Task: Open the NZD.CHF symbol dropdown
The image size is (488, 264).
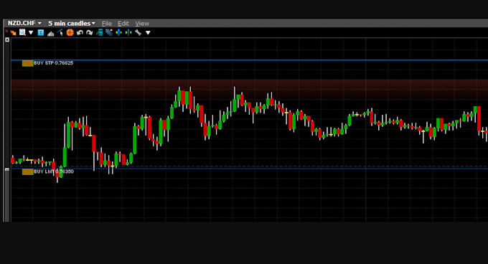Action: coord(24,24)
